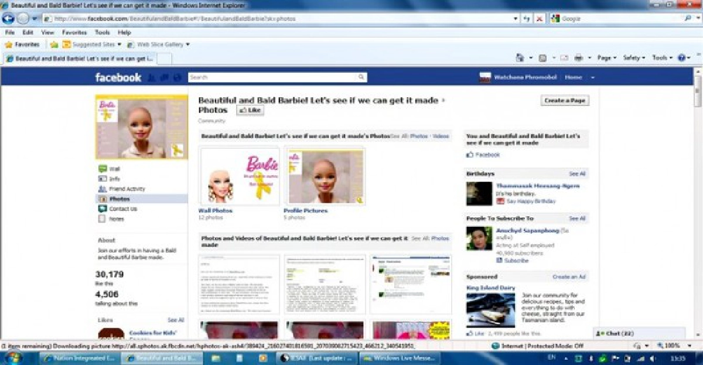Open the Facebook account dropdown arrow beside Home
Viewport: 703px width, 365px height.
[x=592, y=77]
